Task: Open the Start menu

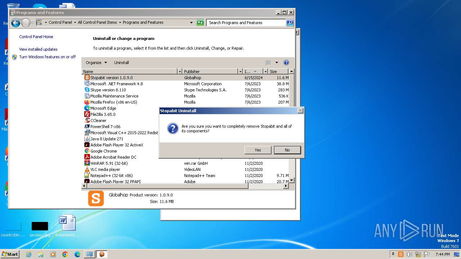Action: [10, 254]
